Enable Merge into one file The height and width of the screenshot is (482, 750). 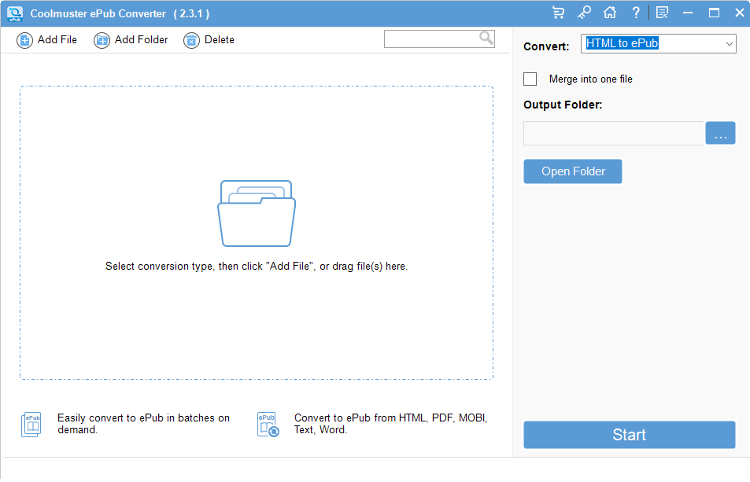tap(530, 79)
